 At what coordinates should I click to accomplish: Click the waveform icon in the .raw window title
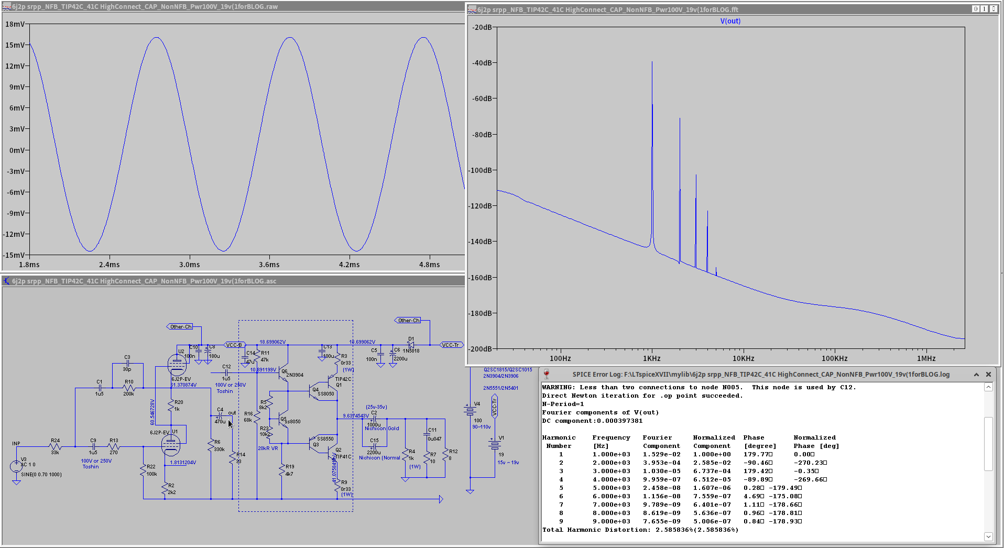(7, 7)
